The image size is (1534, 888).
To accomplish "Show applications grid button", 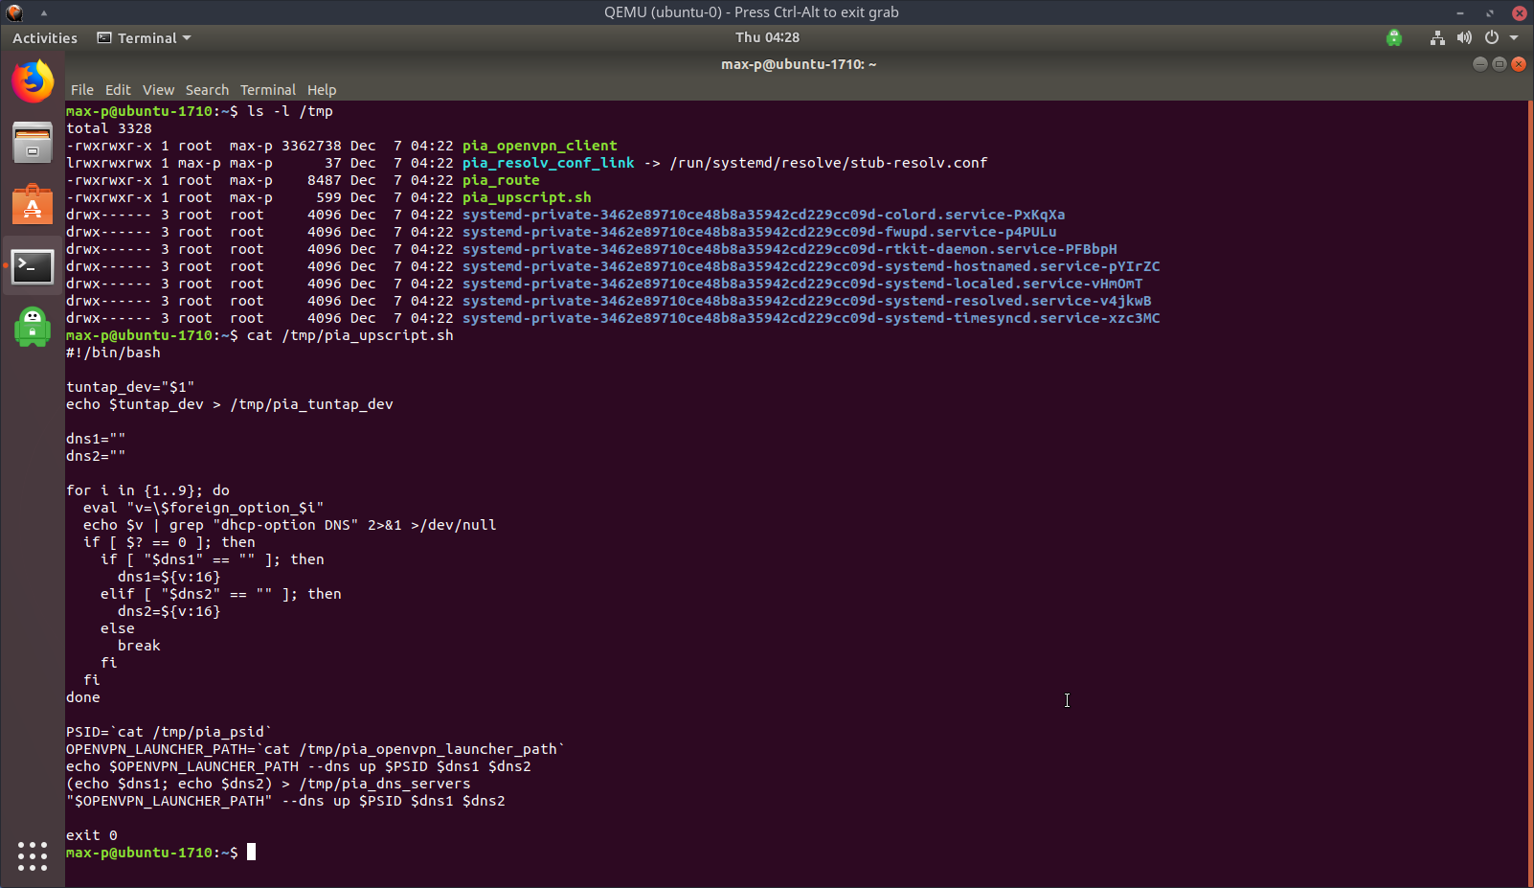I will coord(33,855).
